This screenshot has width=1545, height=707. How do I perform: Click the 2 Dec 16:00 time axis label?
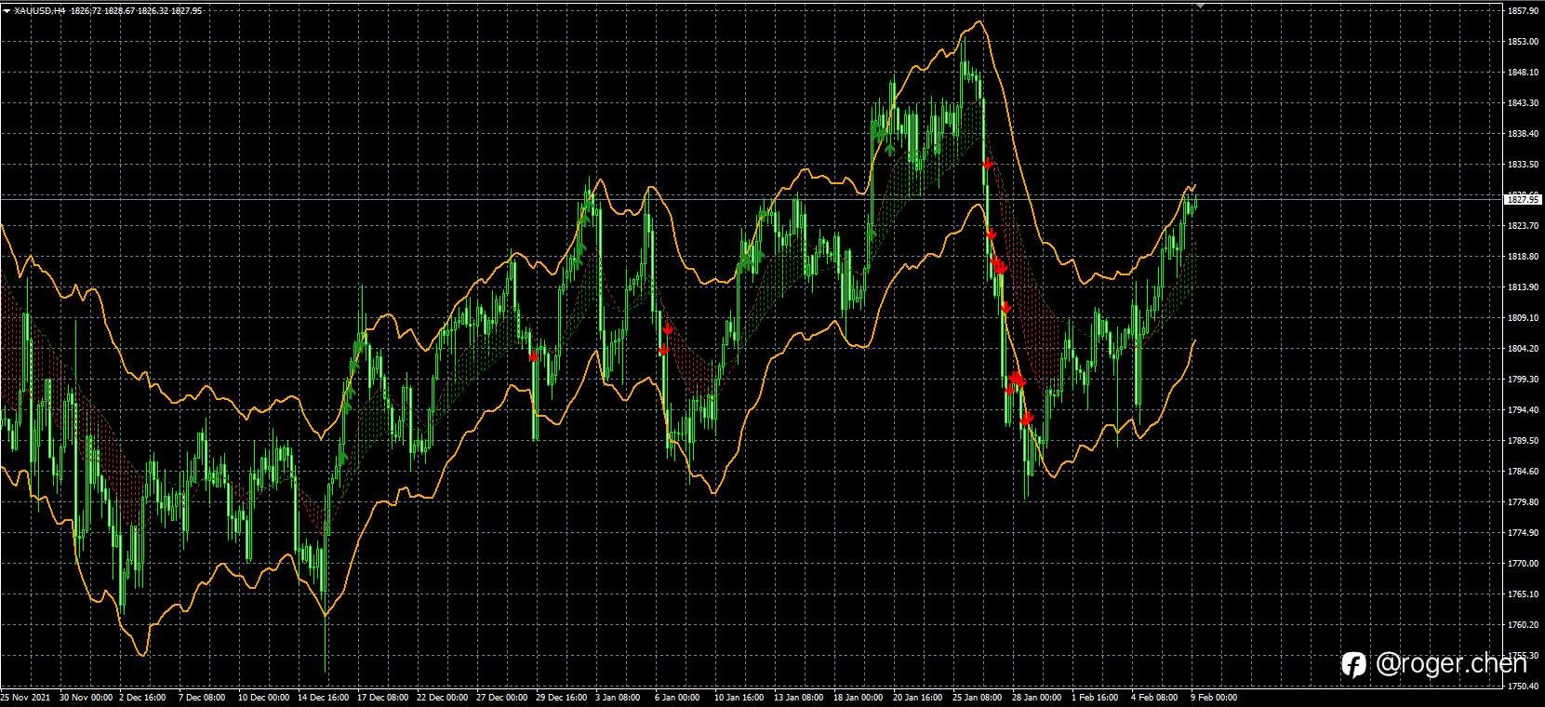coord(142,697)
